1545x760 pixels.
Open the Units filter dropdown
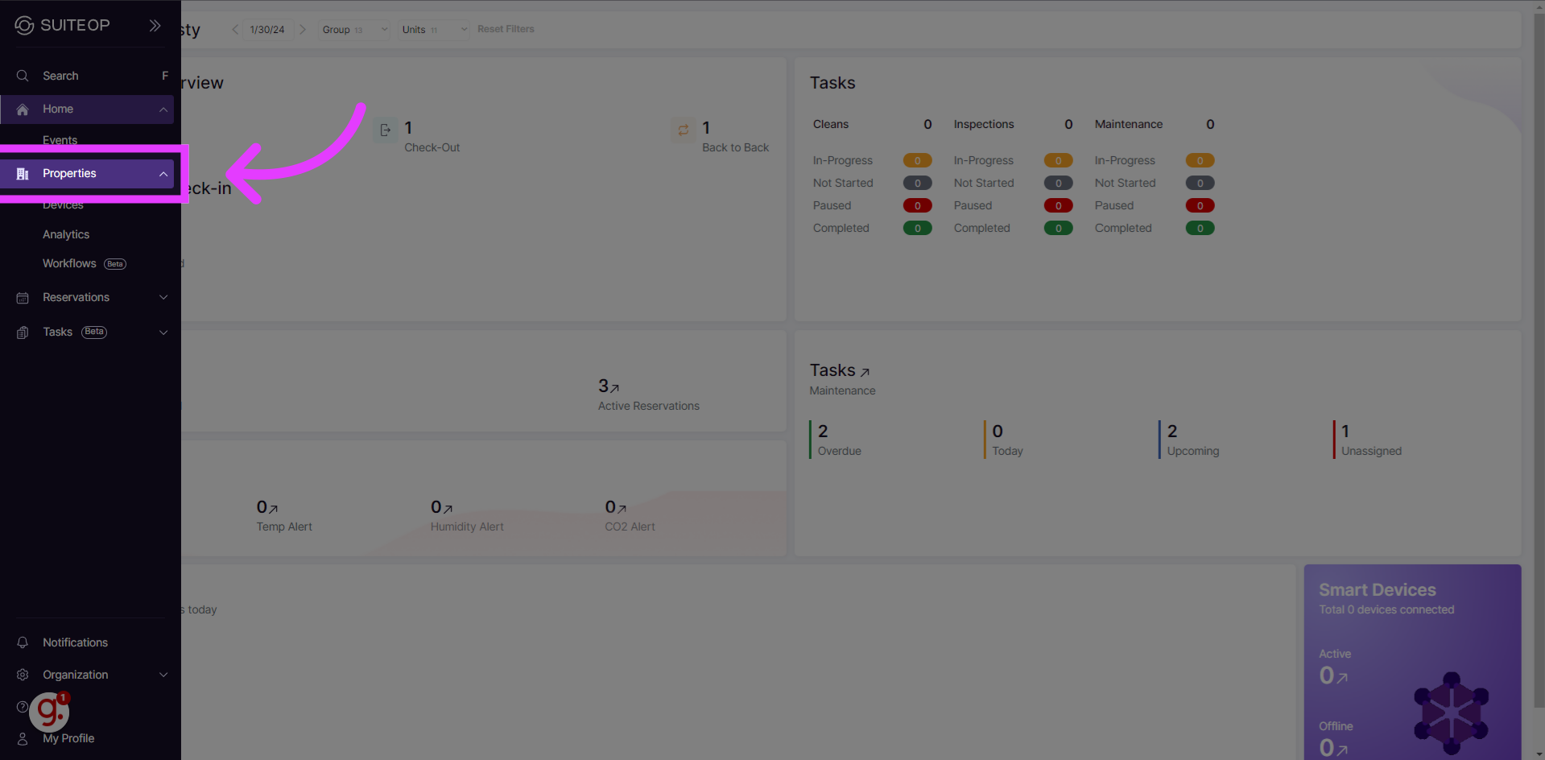pyautogui.click(x=433, y=30)
